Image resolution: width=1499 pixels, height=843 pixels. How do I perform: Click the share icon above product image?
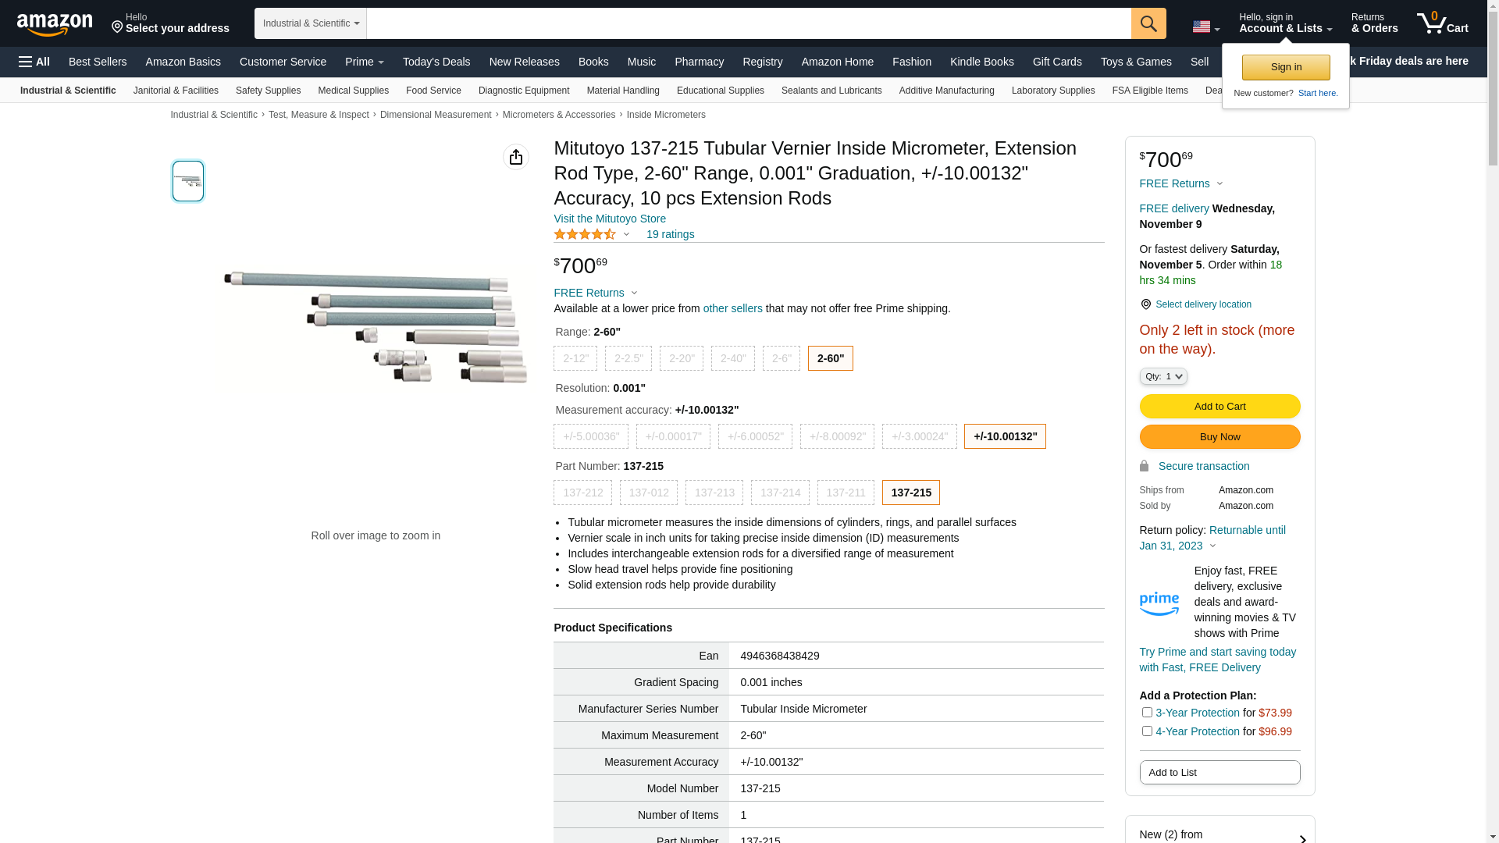[516, 157]
